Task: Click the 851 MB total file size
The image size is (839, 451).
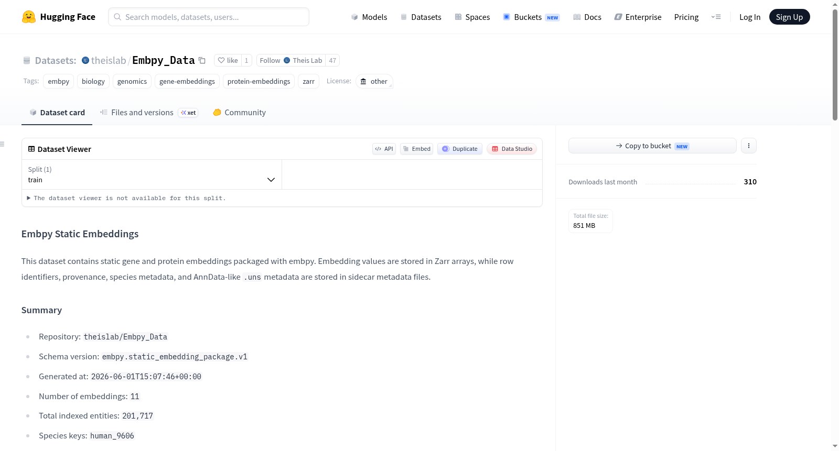Action: point(584,225)
